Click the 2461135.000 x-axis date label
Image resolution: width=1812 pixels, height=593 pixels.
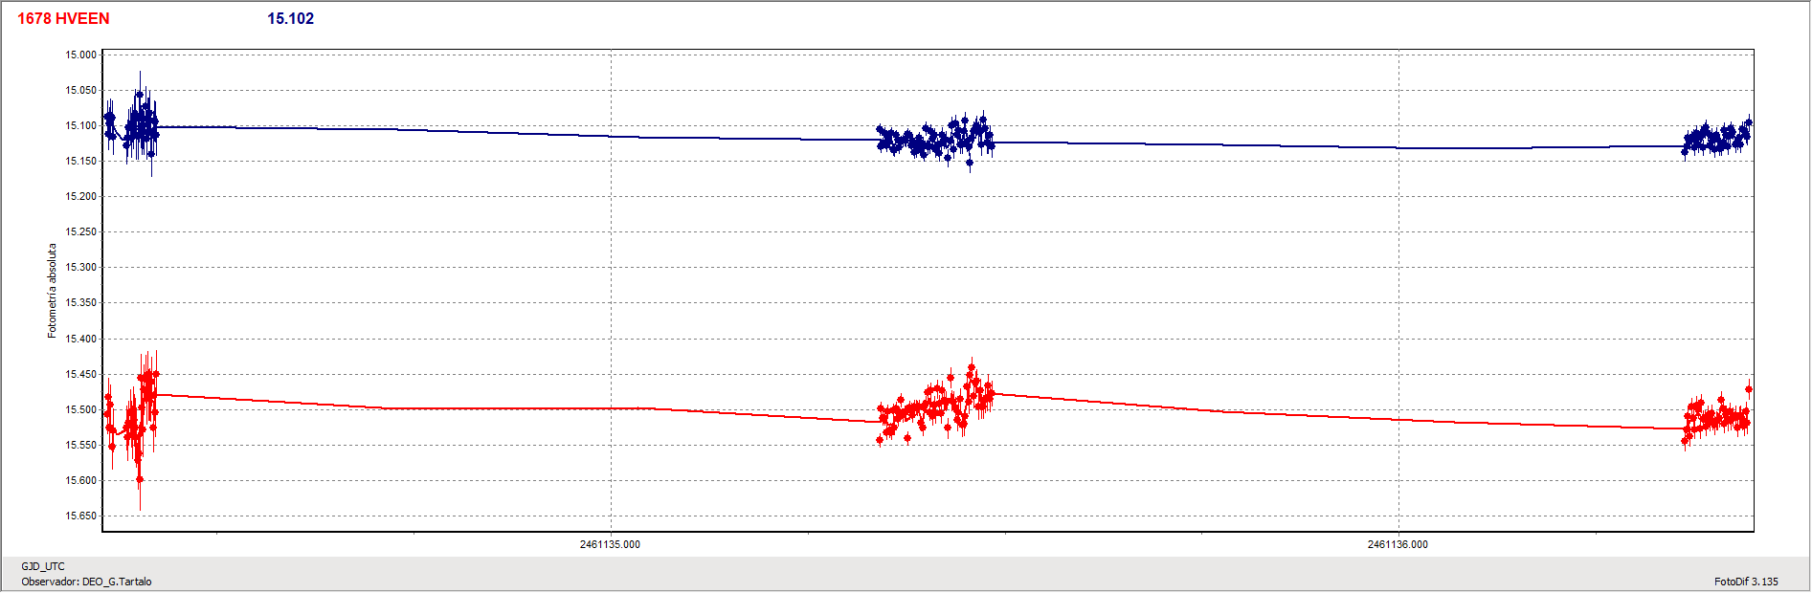[x=610, y=544]
